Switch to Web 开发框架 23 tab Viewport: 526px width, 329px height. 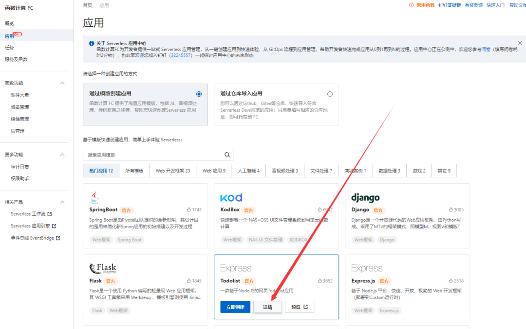click(173, 171)
